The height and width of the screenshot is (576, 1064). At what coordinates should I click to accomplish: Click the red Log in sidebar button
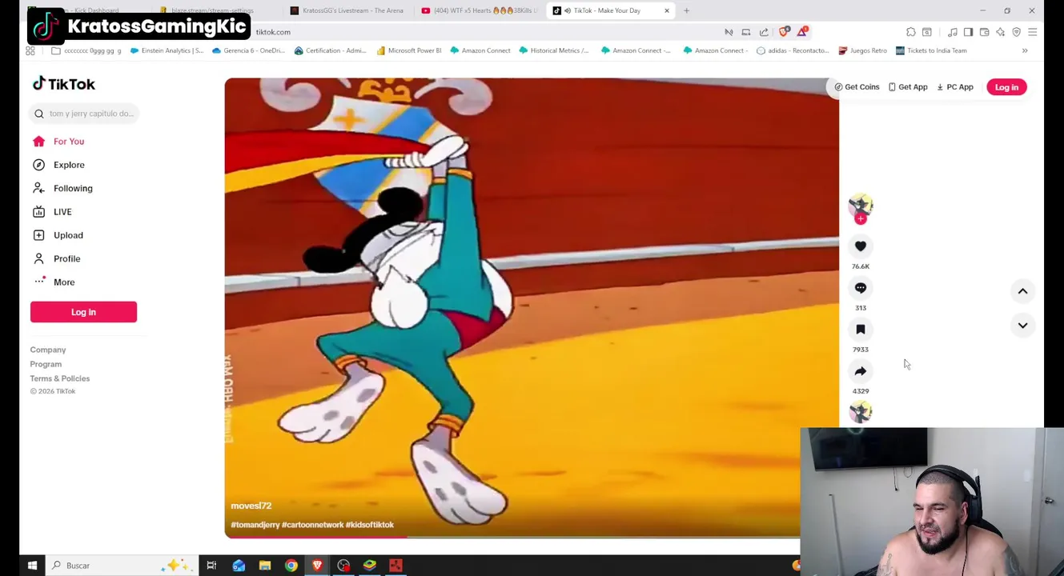[83, 312]
